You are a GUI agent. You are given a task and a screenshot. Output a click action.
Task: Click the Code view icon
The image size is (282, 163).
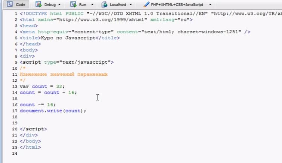(10, 4)
